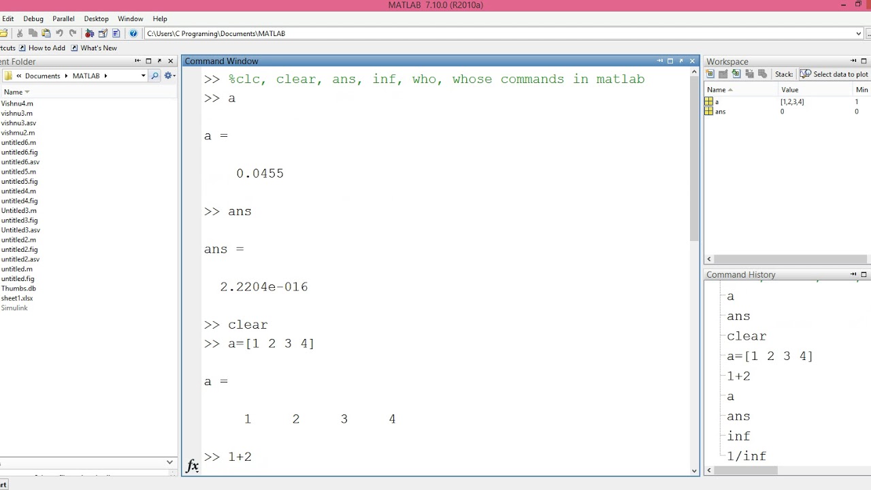Viewport: 871px width, 490px height.
Task: Select file Vishnu4.m
Action: (17, 103)
